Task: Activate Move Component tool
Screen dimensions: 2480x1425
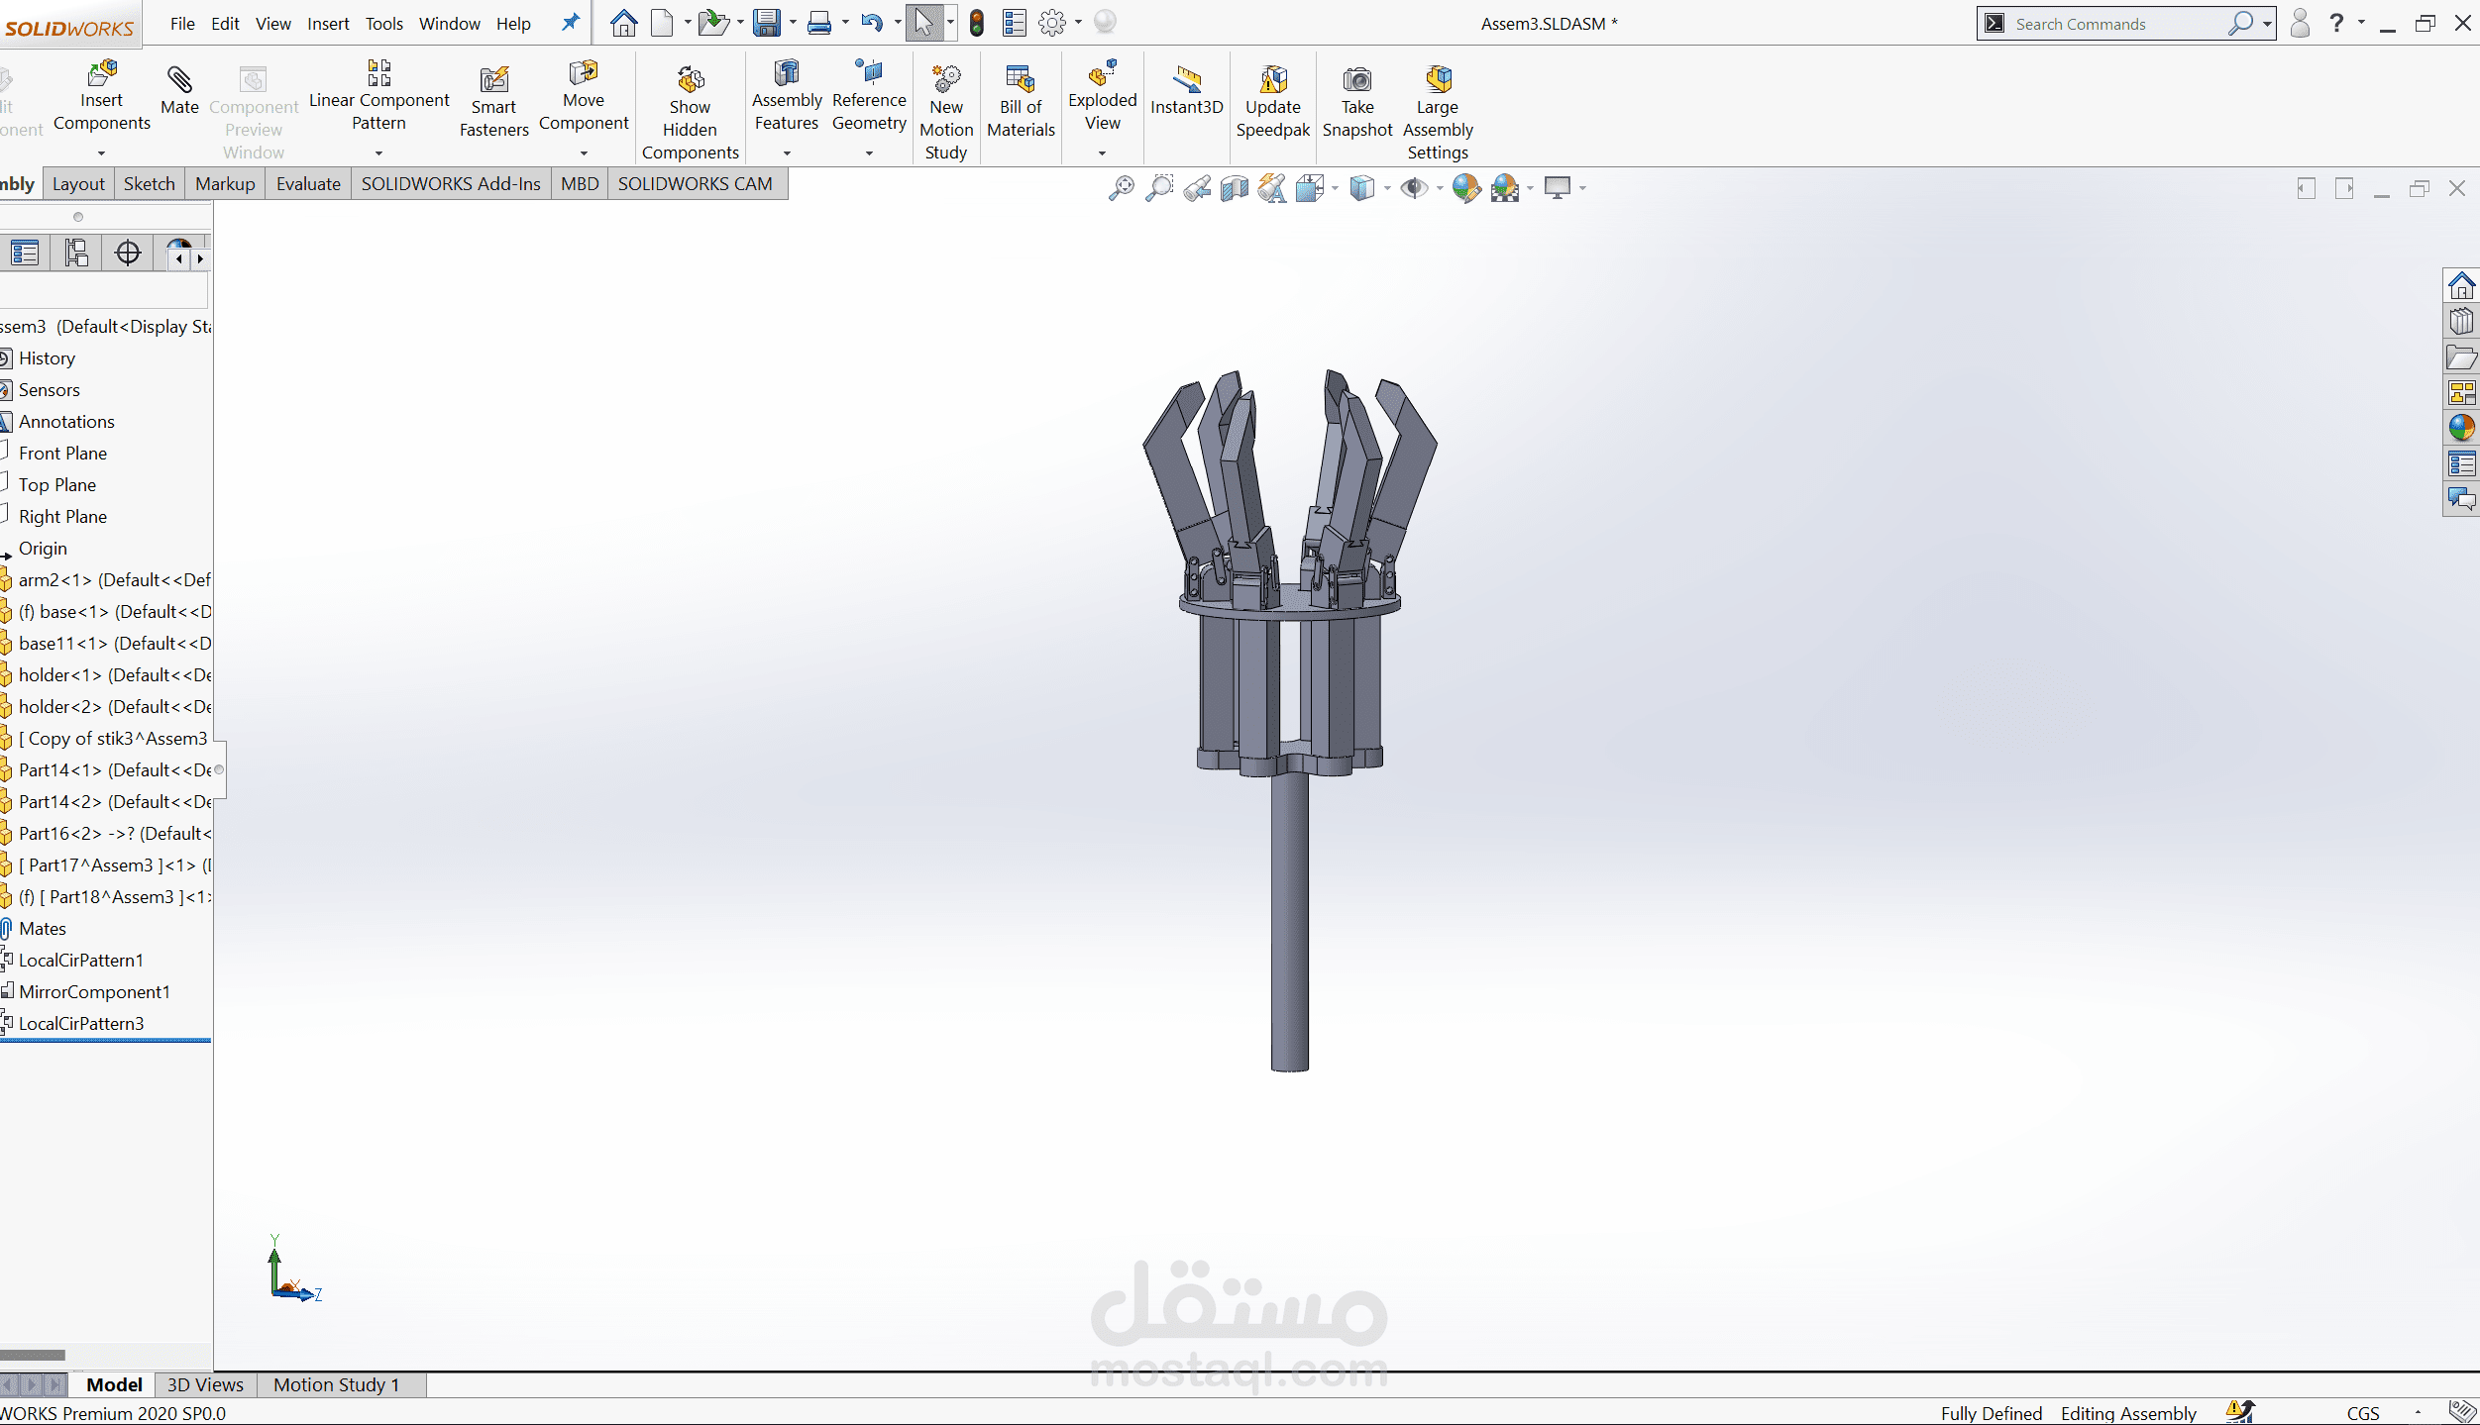Action: pos(584,95)
